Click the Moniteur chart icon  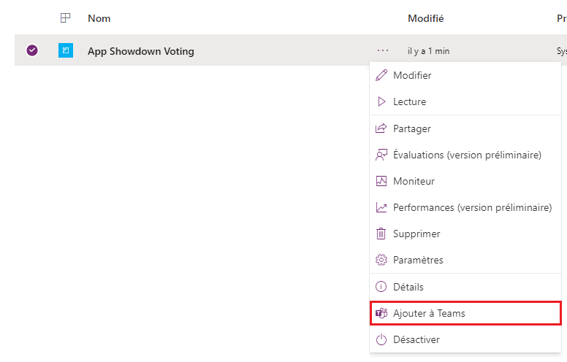[381, 181]
